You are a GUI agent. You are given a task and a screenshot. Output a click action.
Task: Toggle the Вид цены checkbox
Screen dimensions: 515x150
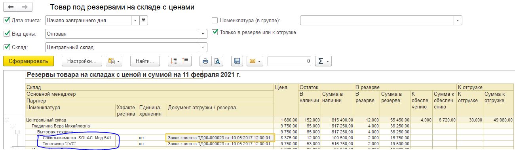pos(6,34)
